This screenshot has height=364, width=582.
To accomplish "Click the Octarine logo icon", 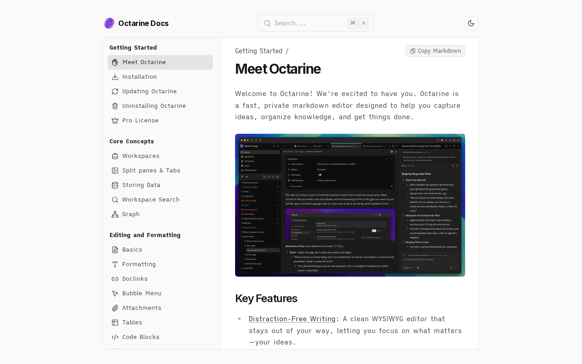I will click(109, 23).
